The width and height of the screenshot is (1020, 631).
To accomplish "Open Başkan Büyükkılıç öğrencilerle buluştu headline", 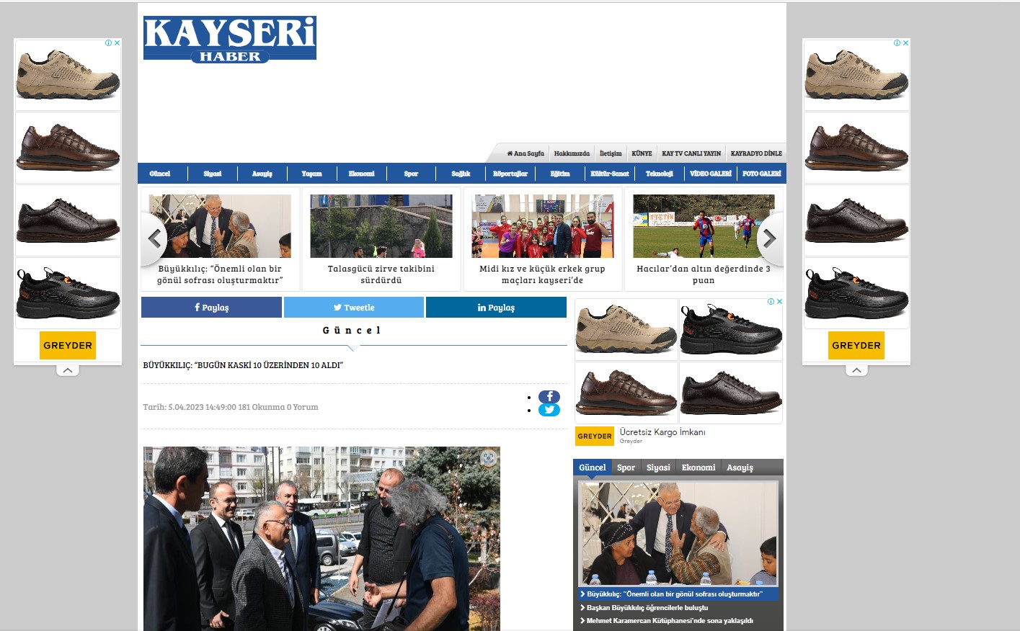I will (x=647, y=608).
